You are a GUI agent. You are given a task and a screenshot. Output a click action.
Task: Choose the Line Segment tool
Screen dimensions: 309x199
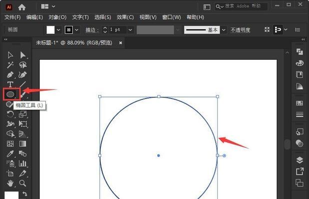click(x=23, y=85)
